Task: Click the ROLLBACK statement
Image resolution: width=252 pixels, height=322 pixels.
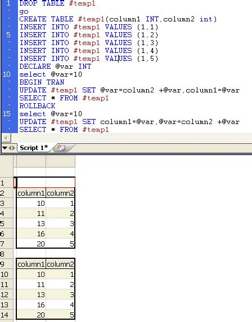Action: pos(37,106)
